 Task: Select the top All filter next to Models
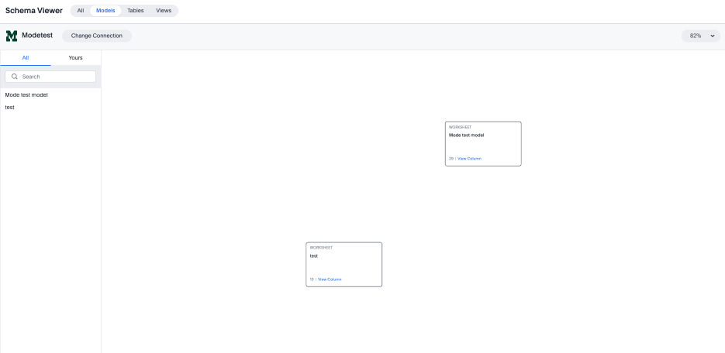(81, 11)
